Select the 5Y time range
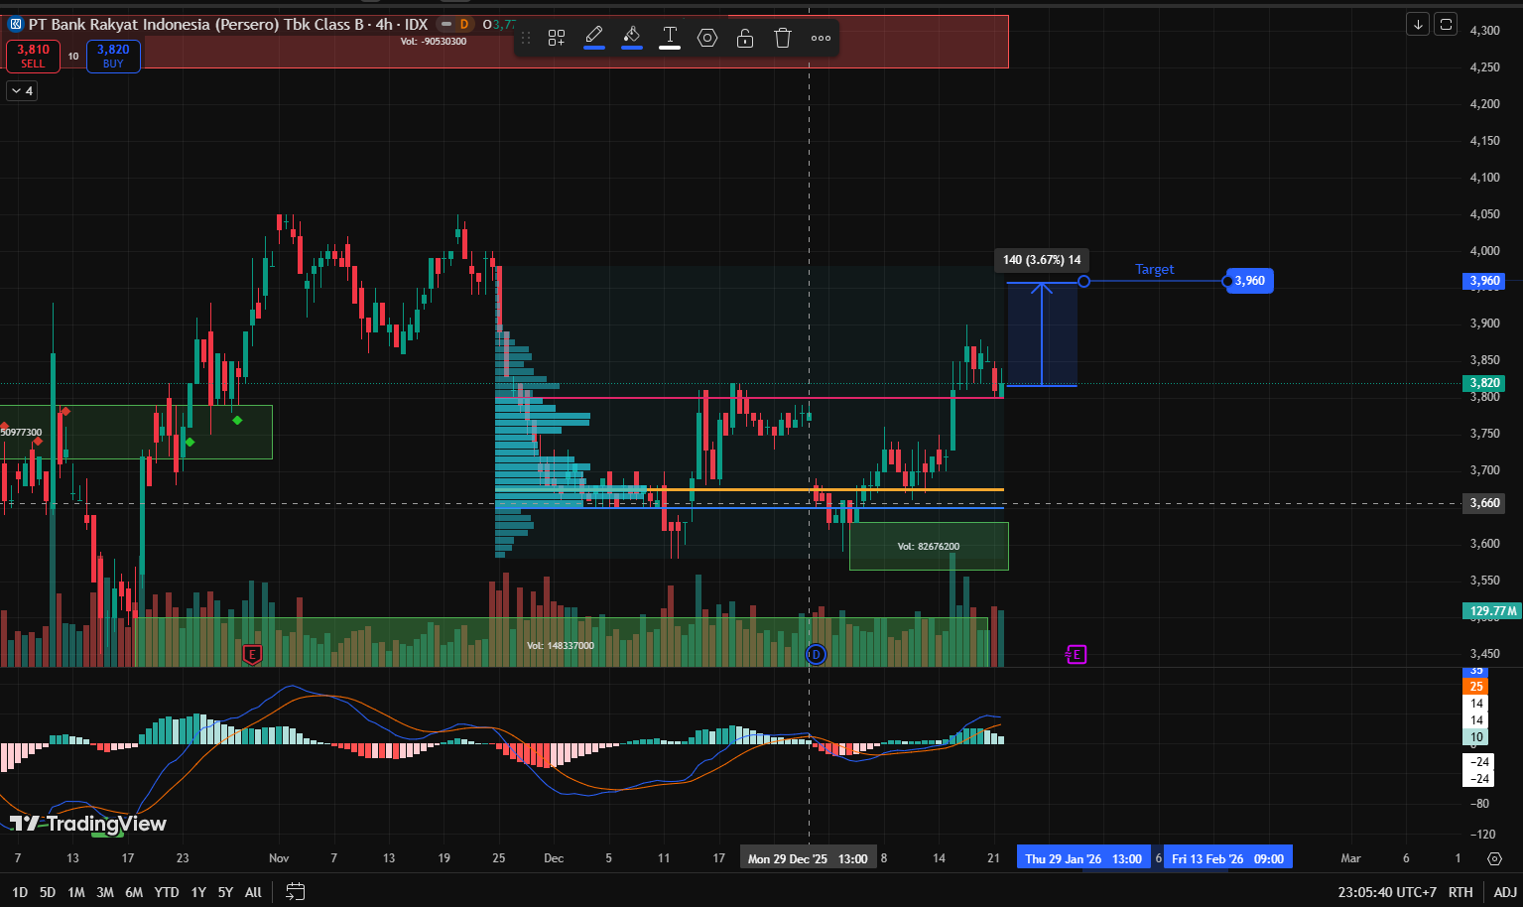 coord(225,892)
